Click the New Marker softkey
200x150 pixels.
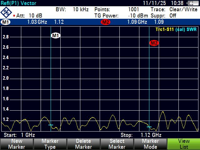[17, 144]
